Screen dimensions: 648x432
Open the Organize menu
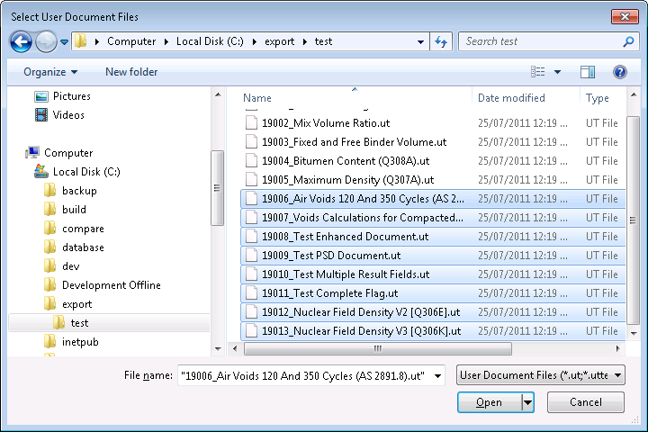[50, 72]
